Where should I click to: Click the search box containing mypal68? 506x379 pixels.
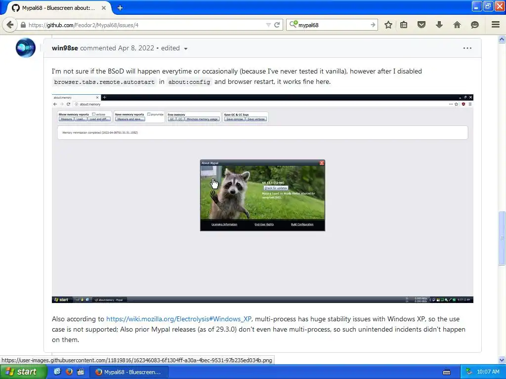(333, 25)
